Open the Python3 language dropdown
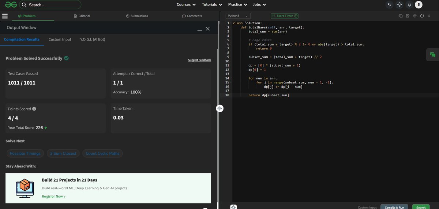Viewport: 439px width, 209px height. [x=238, y=16]
